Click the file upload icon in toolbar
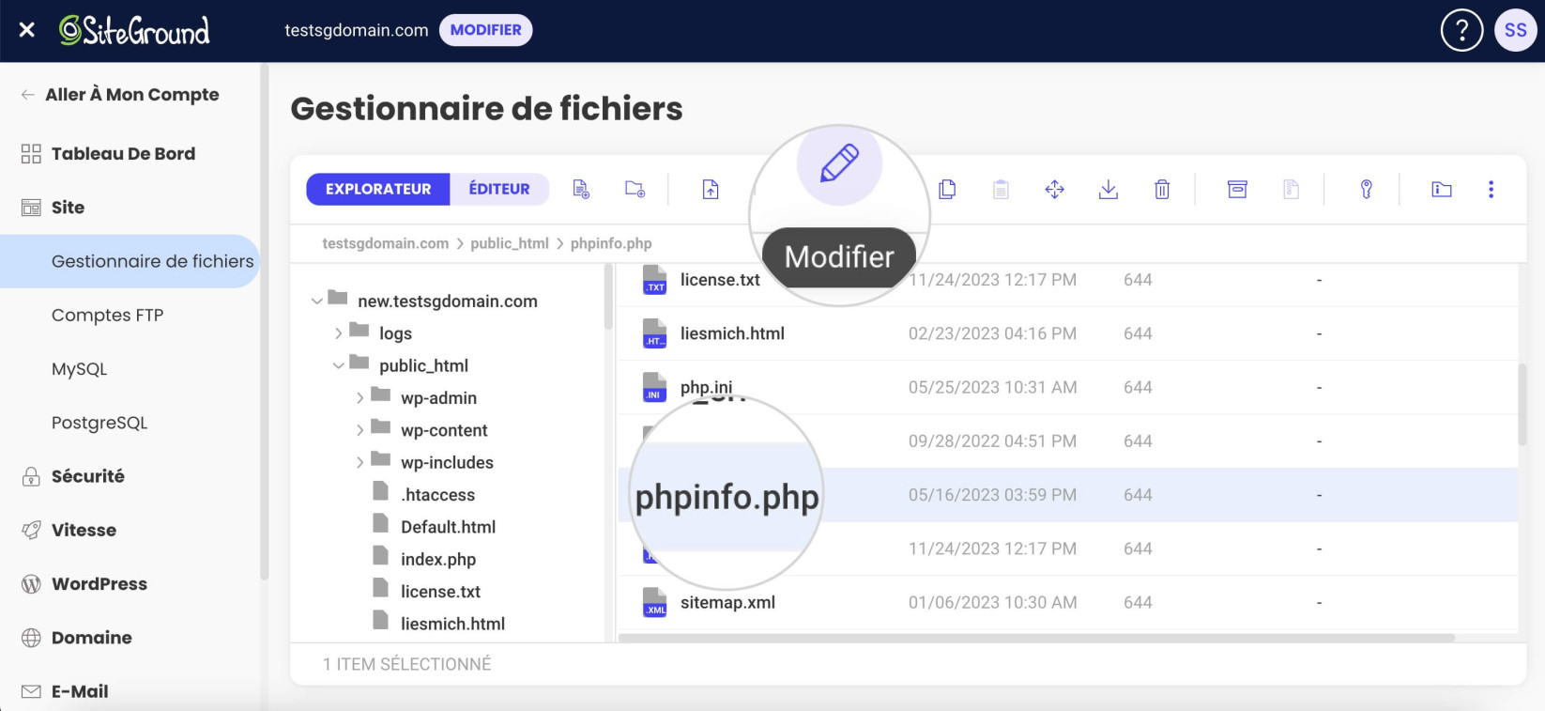Viewport: 1545px width, 711px height. [711, 190]
